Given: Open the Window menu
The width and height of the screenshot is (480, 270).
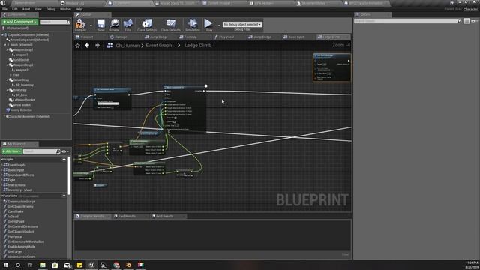Looking at the screenshot, I should click(65, 9).
